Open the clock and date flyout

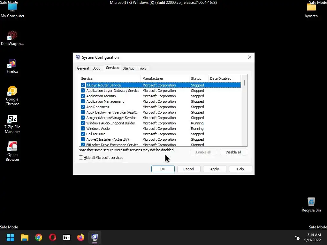312,237
